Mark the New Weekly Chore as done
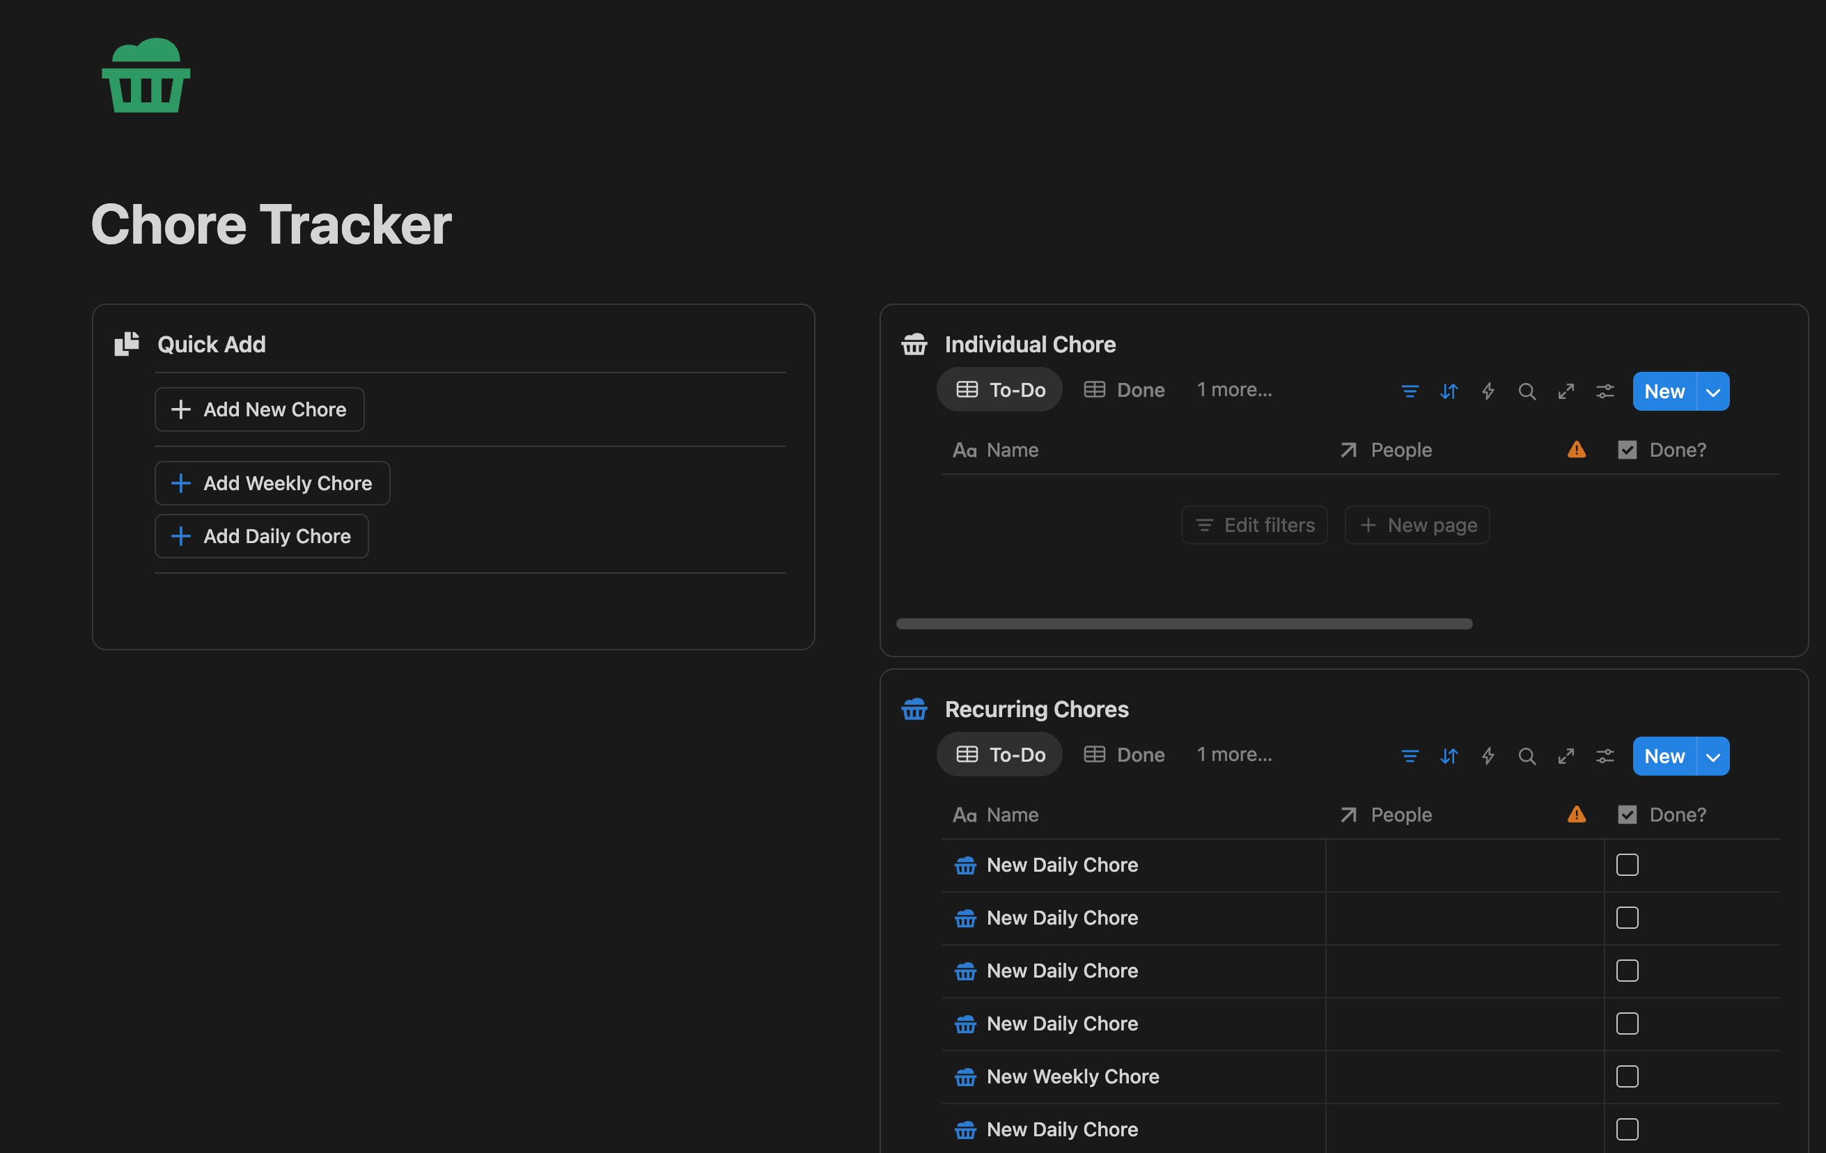1826x1153 pixels. point(1627,1076)
